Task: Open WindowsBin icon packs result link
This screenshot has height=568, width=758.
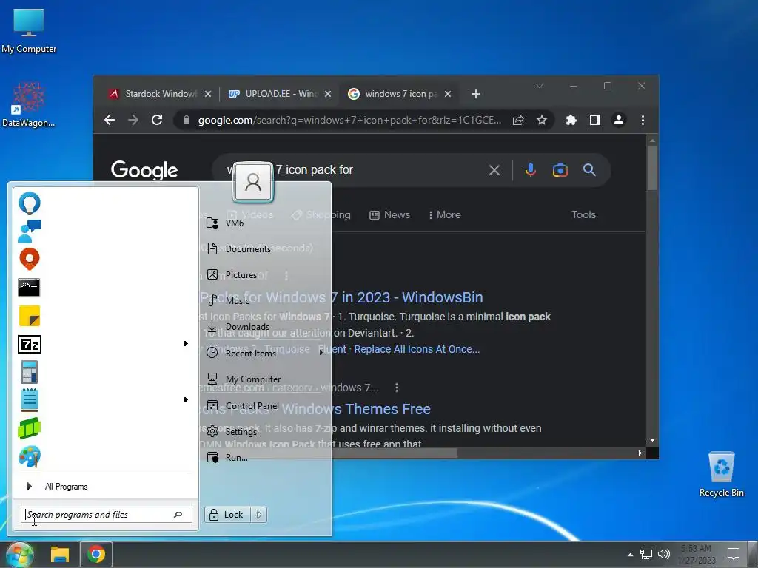Action: (x=341, y=297)
